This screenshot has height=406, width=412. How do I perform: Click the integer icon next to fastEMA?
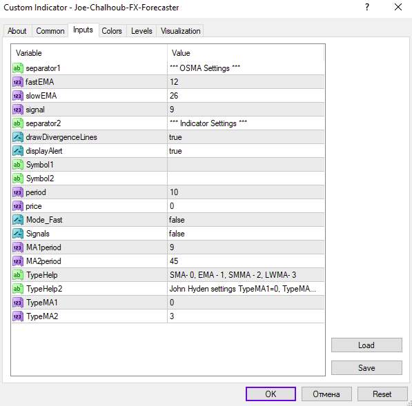18,82
